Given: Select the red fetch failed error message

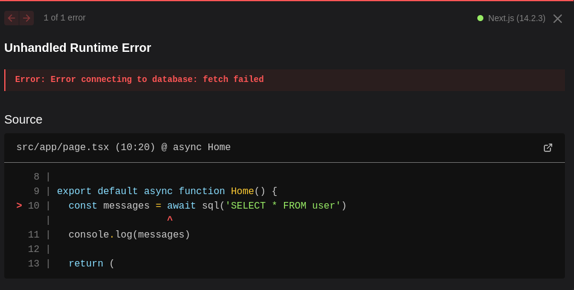Looking at the screenshot, I should tap(140, 80).
